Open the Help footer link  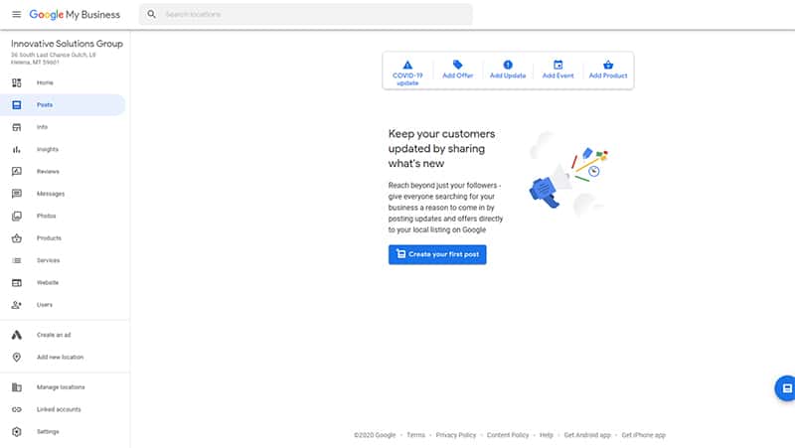[546, 435]
